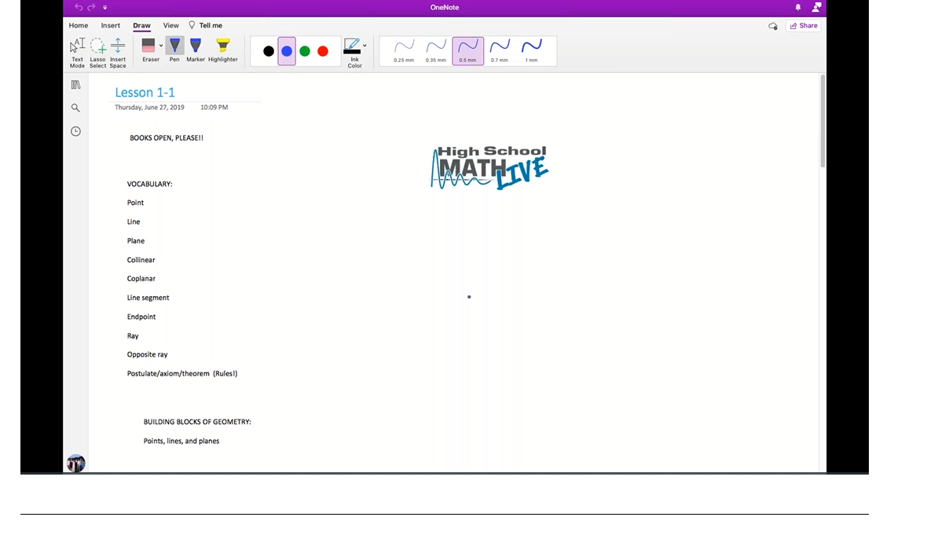
Task: Open the notifications bell
Action: (x=798, y=7)
